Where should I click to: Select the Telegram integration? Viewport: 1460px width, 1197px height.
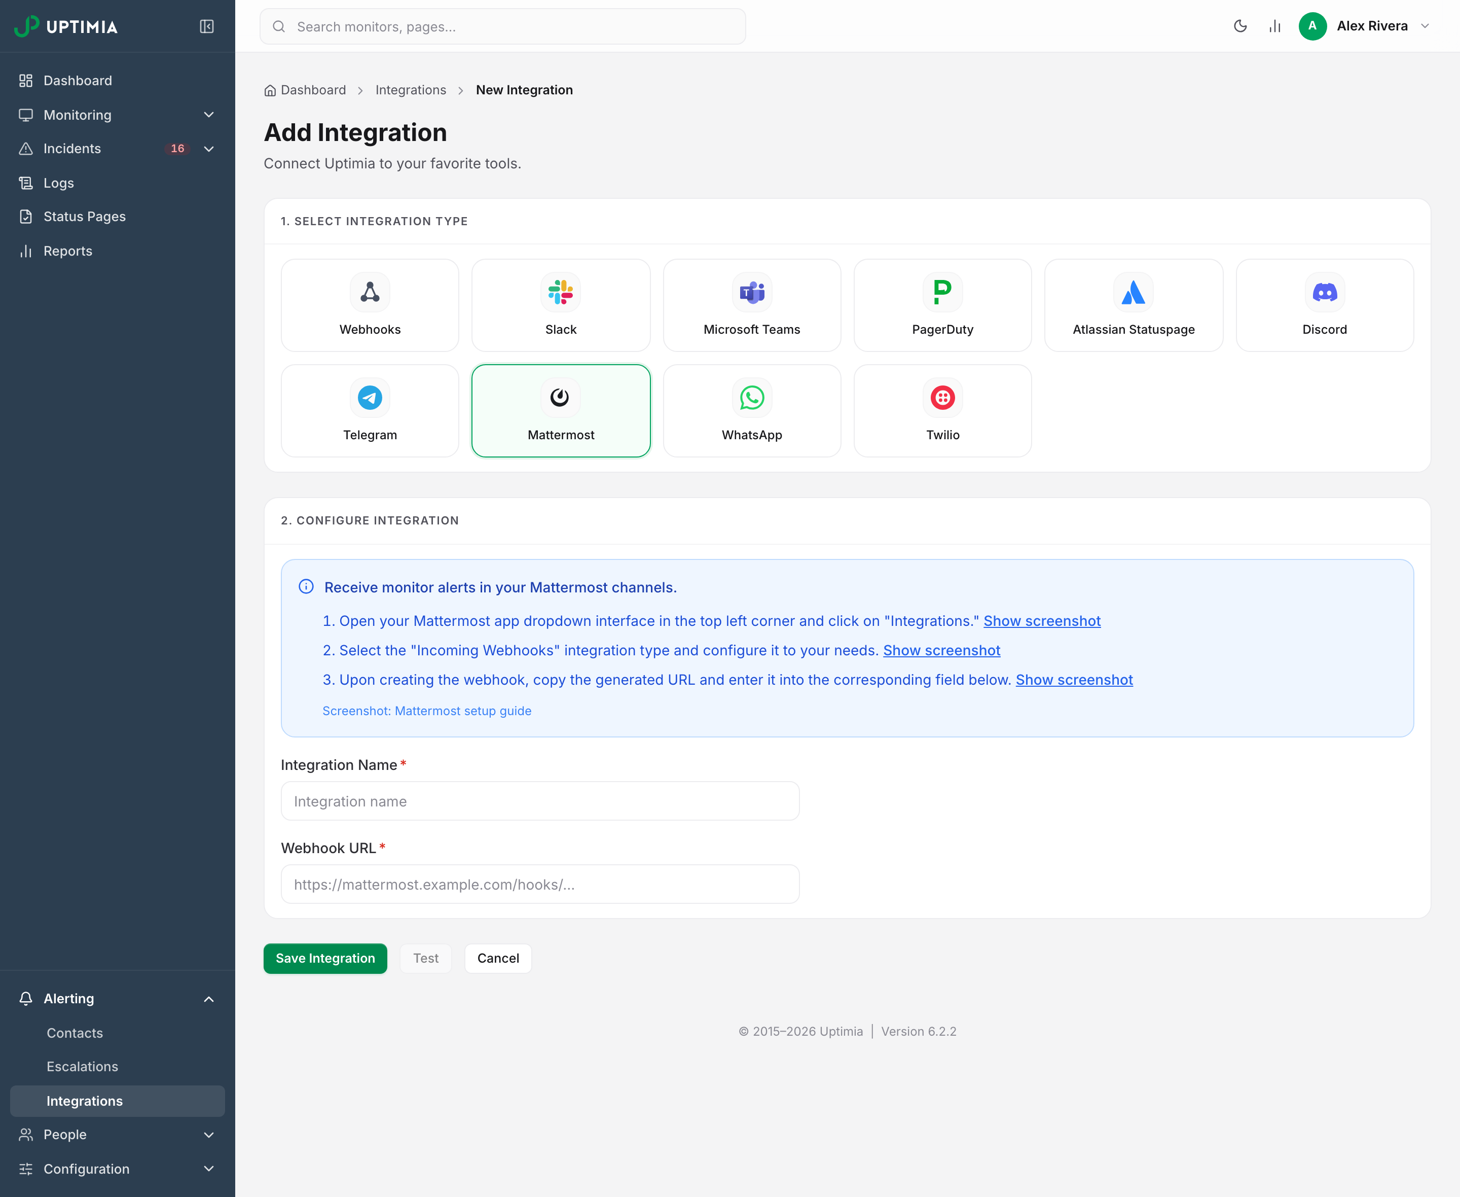point(370,411)
